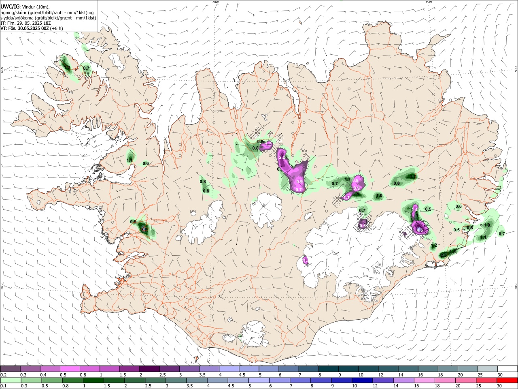The image size is (518, 389).
Task: Click upper legend swatch between 0.5 and 0.8
Action: tap(70, 369)
